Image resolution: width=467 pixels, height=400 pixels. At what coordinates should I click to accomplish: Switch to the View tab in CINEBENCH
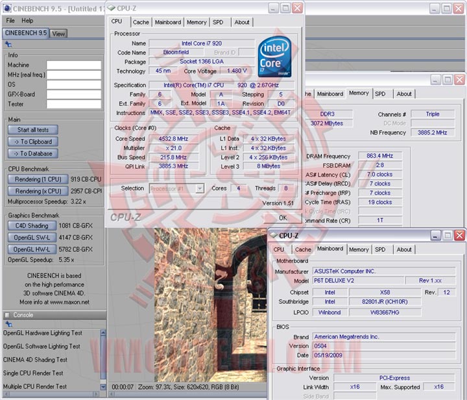point(58,34)
